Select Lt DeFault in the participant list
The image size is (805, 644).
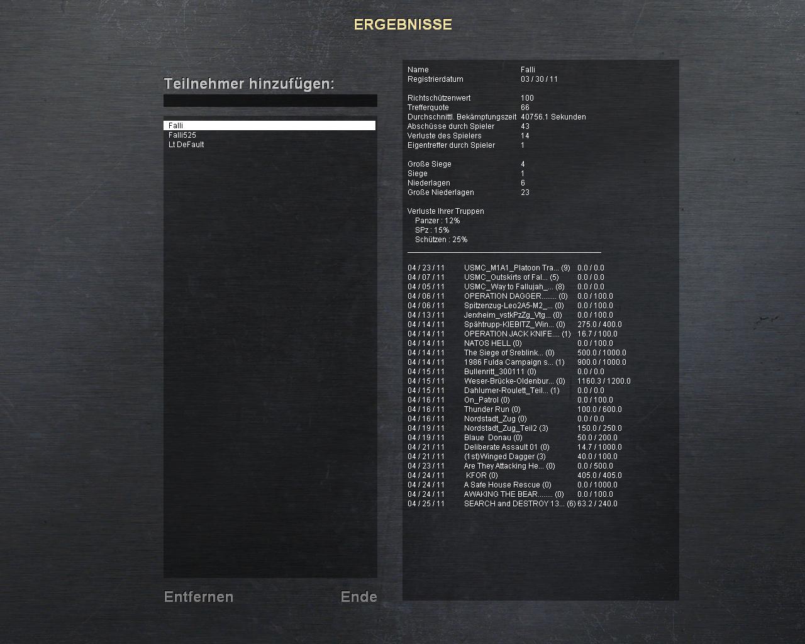(186, 145)
